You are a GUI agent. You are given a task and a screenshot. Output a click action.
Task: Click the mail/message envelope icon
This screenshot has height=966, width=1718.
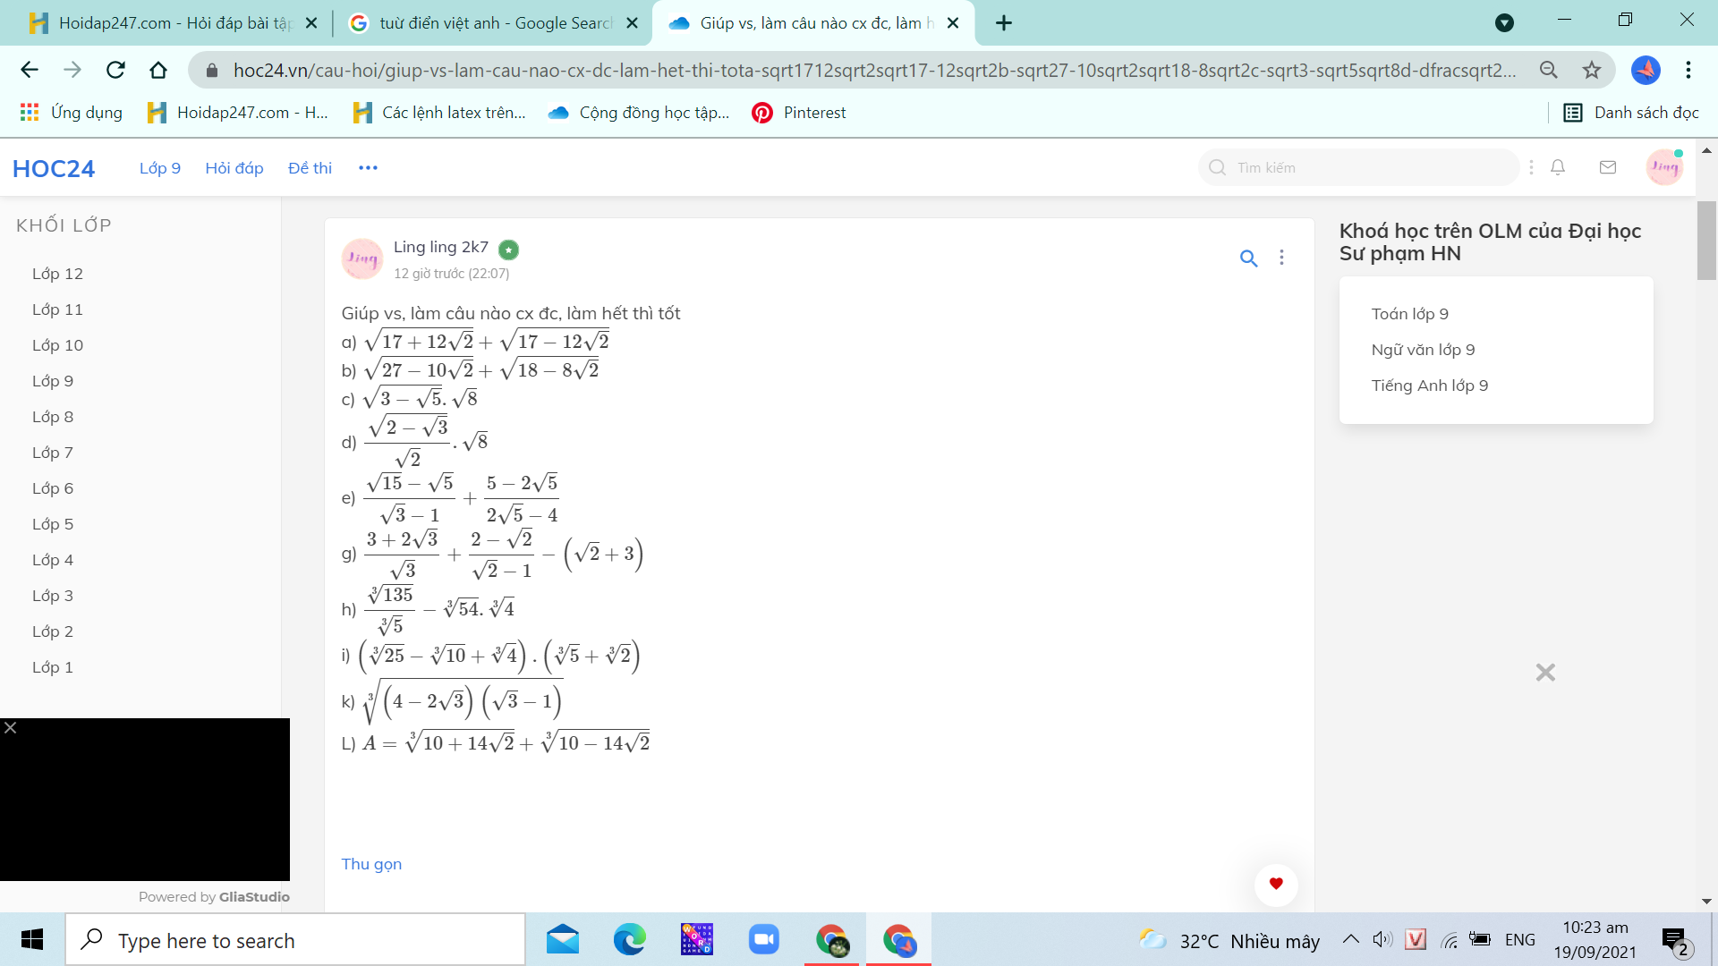click(x=1607, y=167)
